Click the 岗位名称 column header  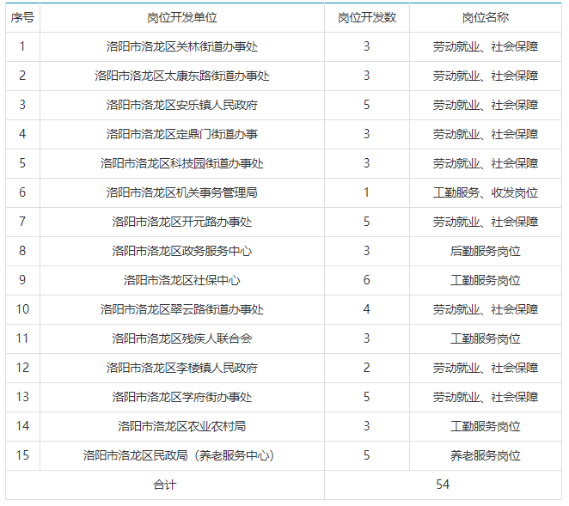pyautogui.click(x=486, y=17)
